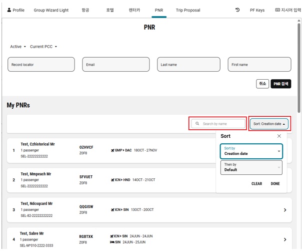302x251 pixels.
Task: Open the Then by Default dropdown
Action: click(x=251, y=167)
